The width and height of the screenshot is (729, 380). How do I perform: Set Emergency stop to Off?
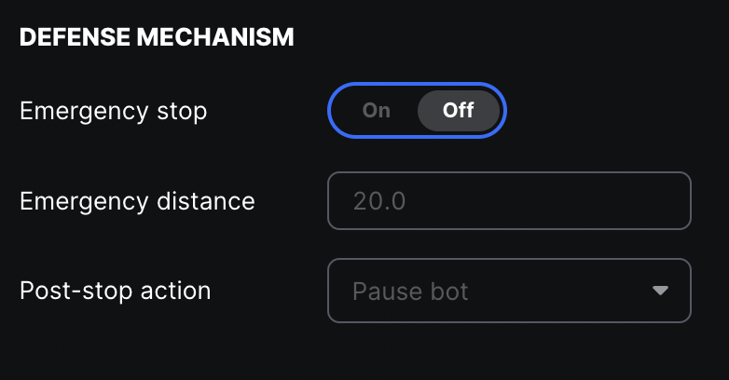tap(458, 111)
